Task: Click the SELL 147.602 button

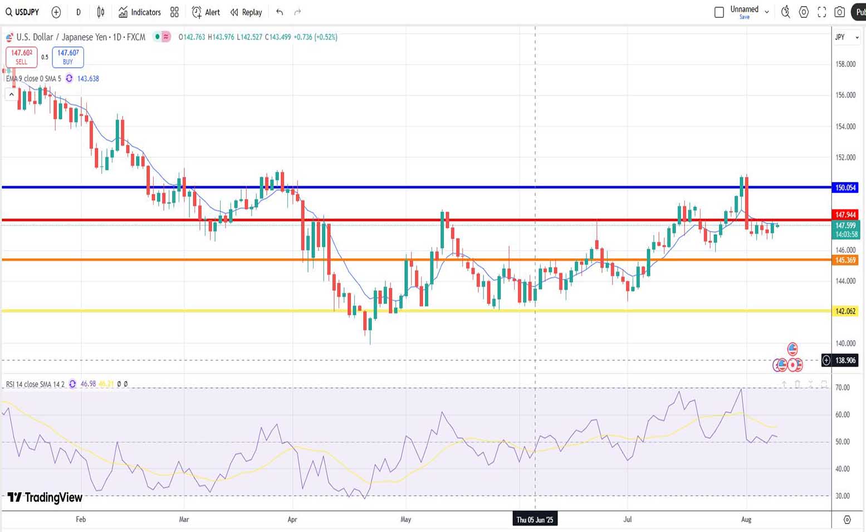Action: (x=22, y=57)
